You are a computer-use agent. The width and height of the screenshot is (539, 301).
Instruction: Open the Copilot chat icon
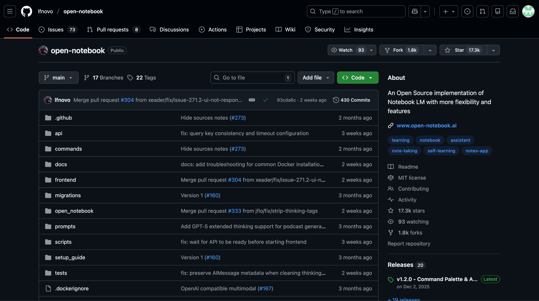point(415,11)
